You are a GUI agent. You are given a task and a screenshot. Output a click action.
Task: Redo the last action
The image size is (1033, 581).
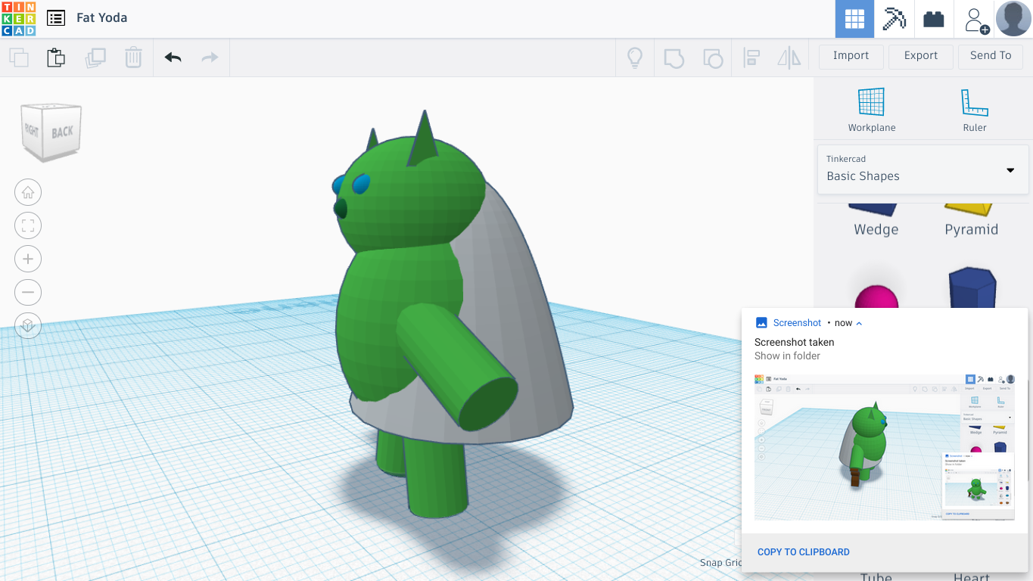click(210, 57)
